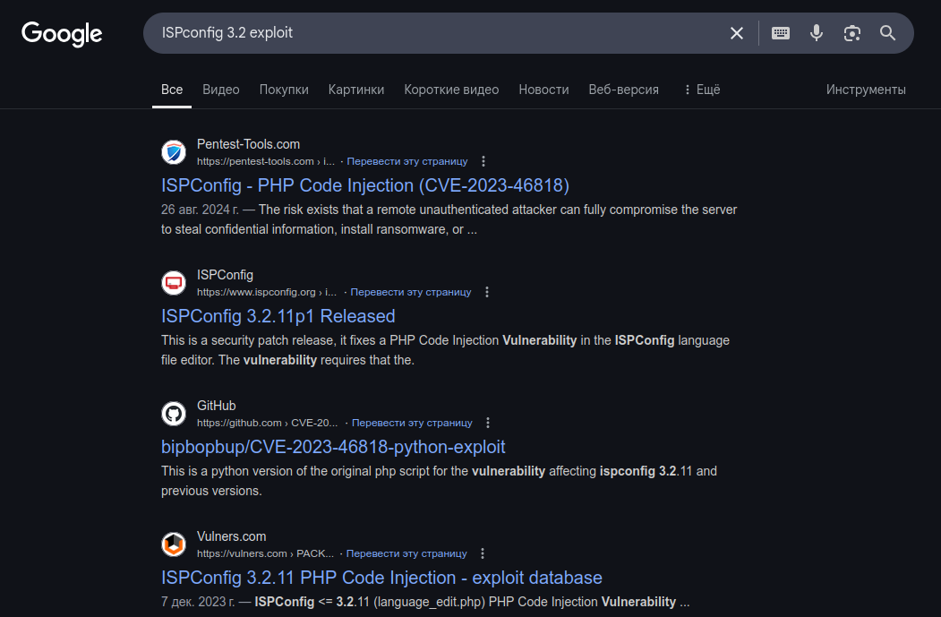Image resolution: width=941 pixels, height=617 pixels.
Task: Open more options for Pentest-Tools result
Action: tap(483, 161)
